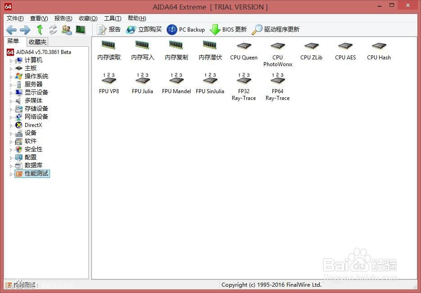Click the users icon in toolbar

coord(67,30)
